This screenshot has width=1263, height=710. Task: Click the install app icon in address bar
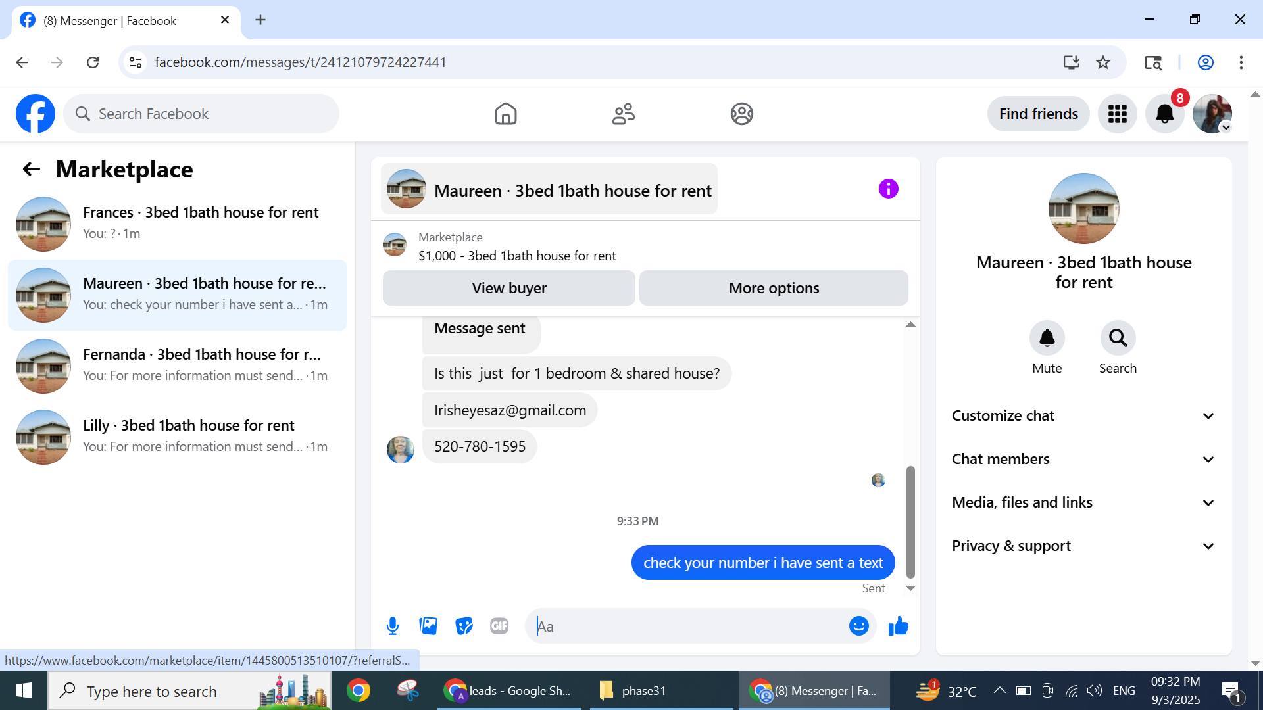1072,62
